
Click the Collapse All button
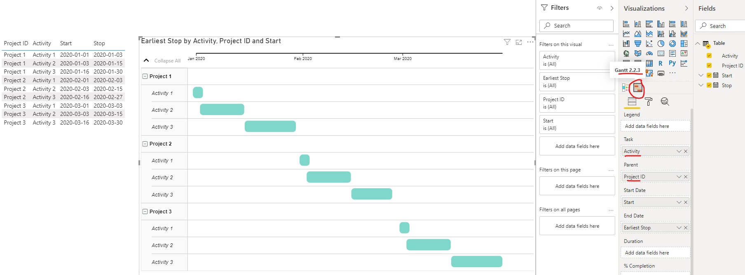(162, 60)
